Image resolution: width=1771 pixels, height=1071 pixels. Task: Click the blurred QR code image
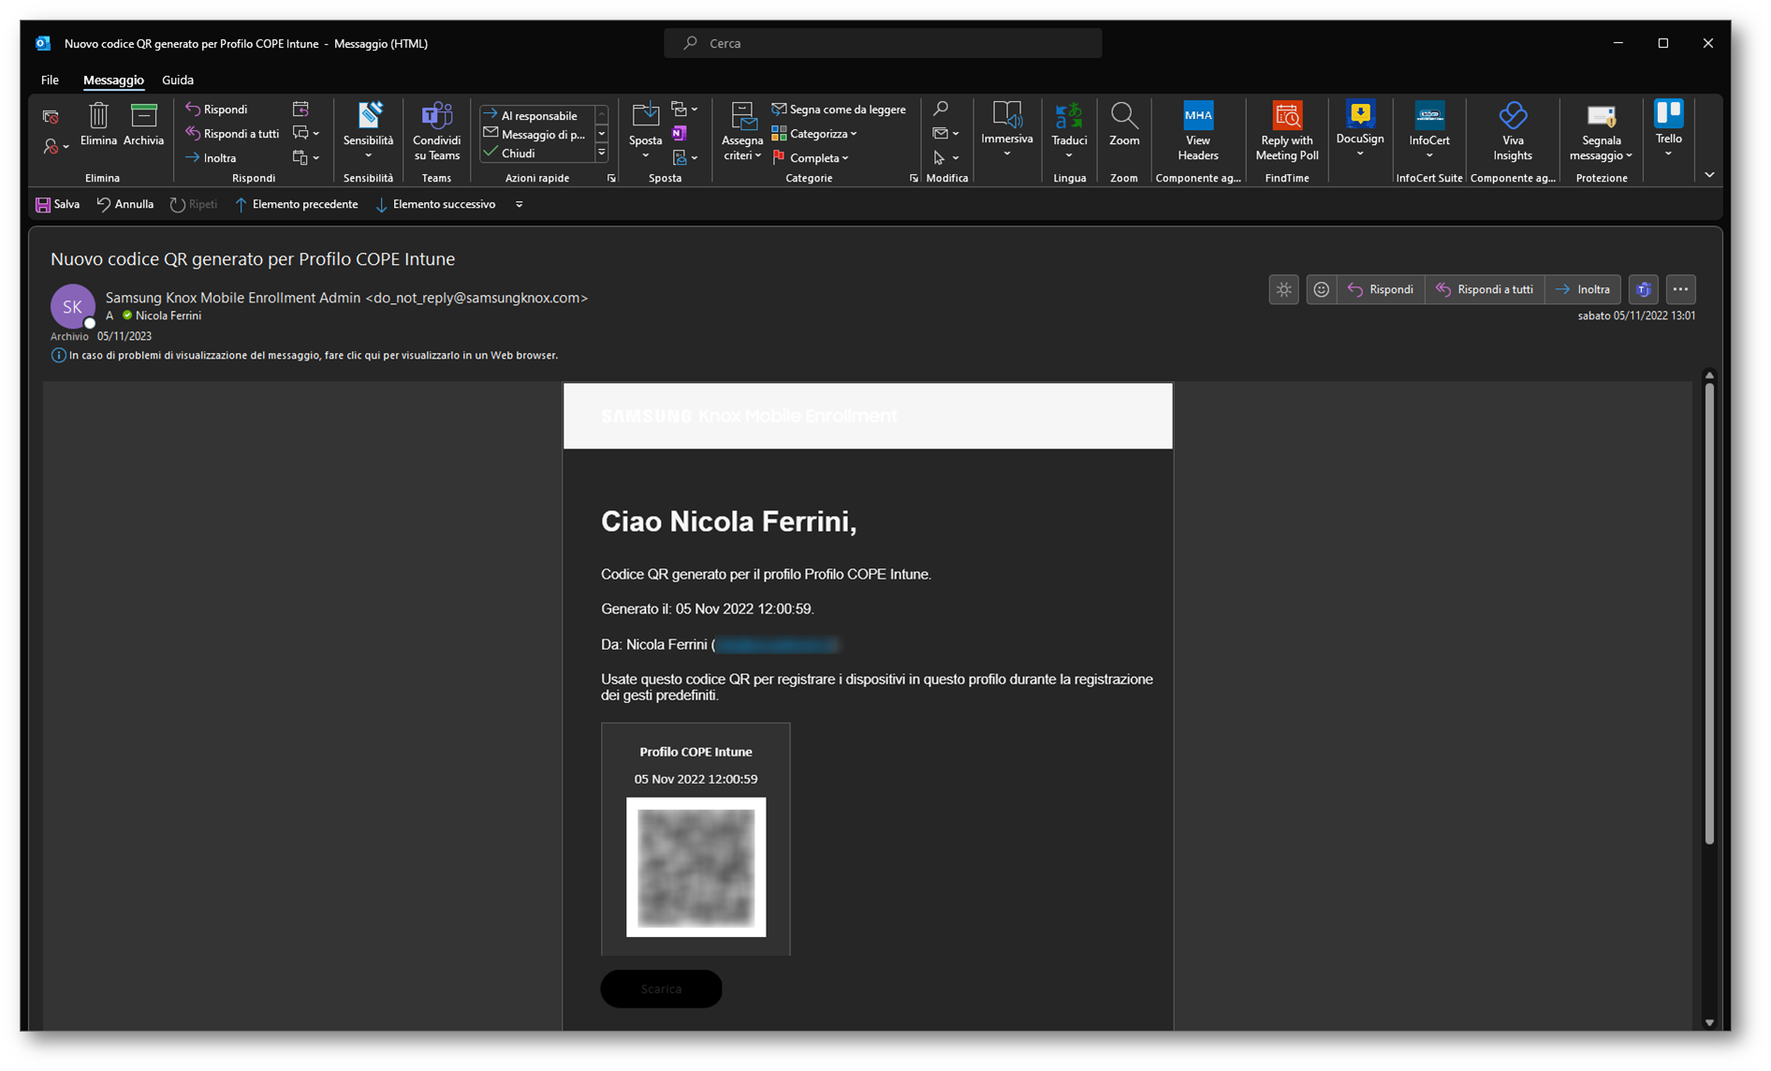[x=695, y=867]
